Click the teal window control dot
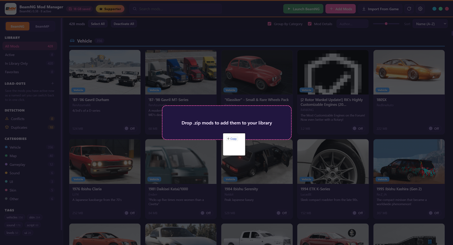 (x=434, y=9)
